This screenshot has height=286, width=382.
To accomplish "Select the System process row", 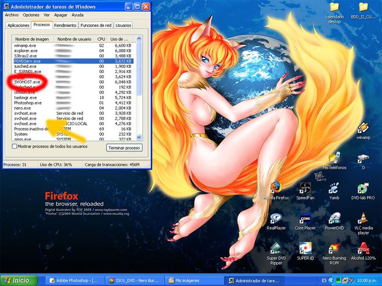I will (74, 134).
